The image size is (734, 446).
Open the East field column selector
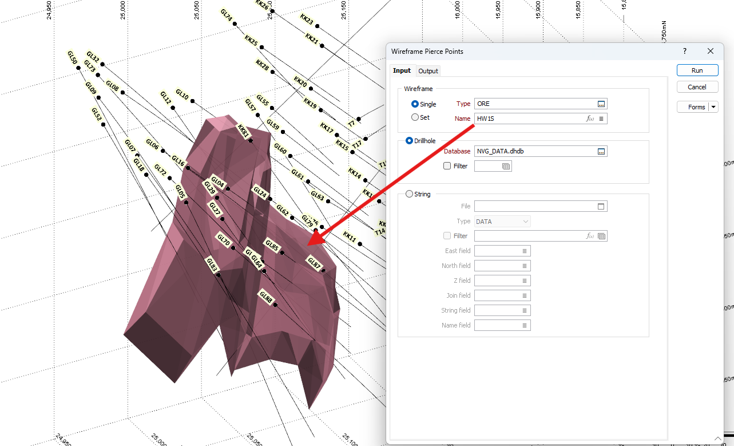point(525,250)
